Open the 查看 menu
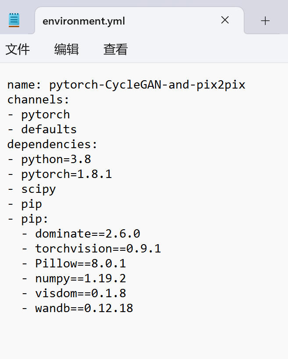This screenshot has width=288, height=359. (x=116, y=49)
